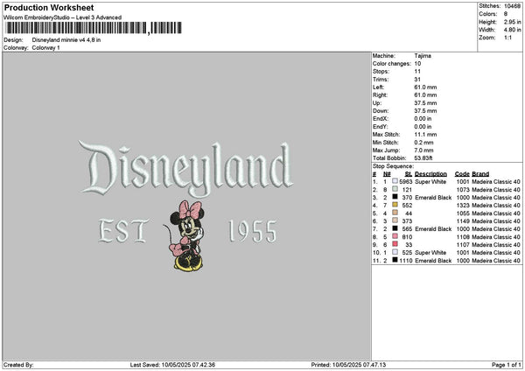Click the Stop Sequence heading
This screenshot has width=525, height=371.
click(393, 166)
